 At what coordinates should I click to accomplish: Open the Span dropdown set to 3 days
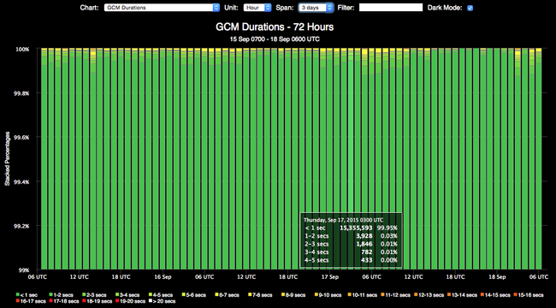click(x=316, y=8)
